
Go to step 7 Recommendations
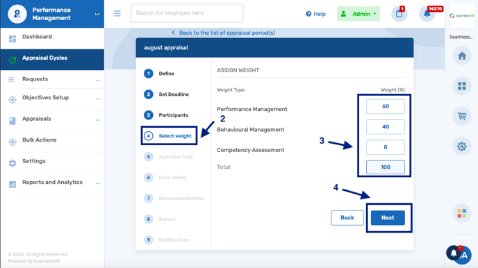174,199
